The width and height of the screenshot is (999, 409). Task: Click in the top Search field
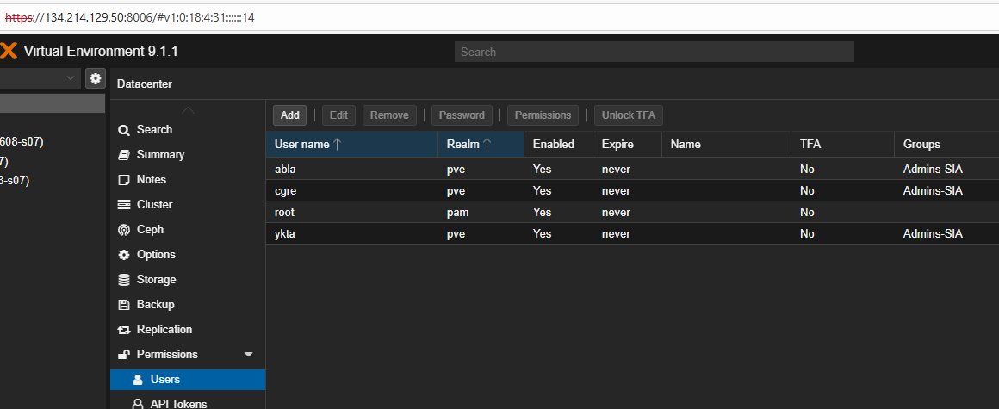point(654,52)
